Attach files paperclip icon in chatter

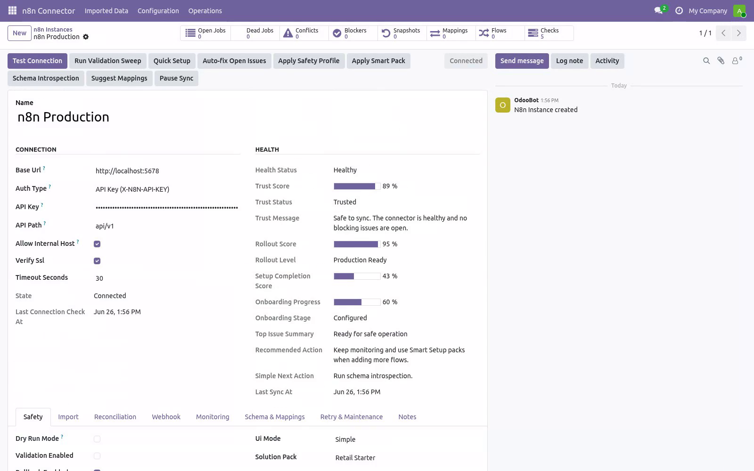pyautogui.click(x=721, y=61)
